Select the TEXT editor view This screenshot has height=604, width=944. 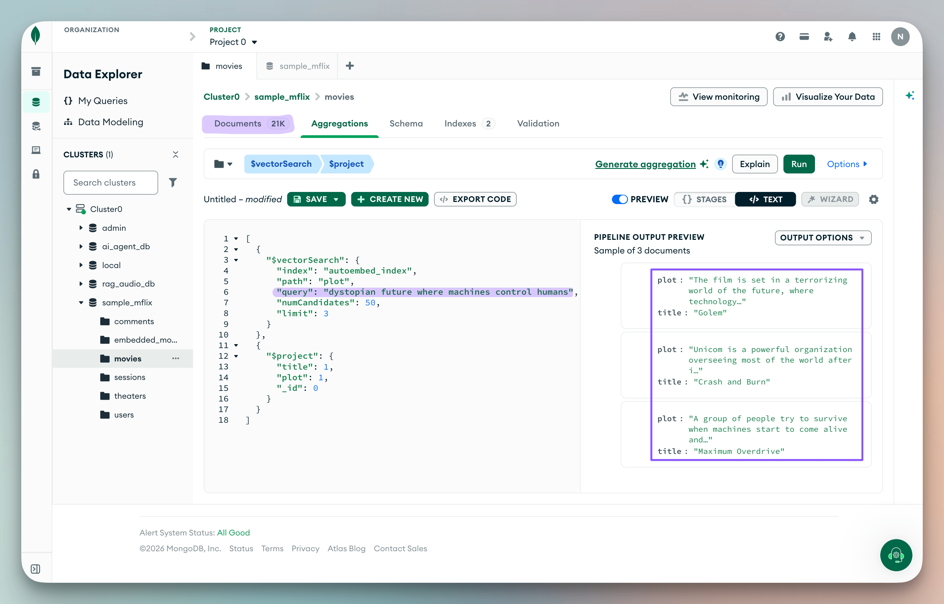765,199
